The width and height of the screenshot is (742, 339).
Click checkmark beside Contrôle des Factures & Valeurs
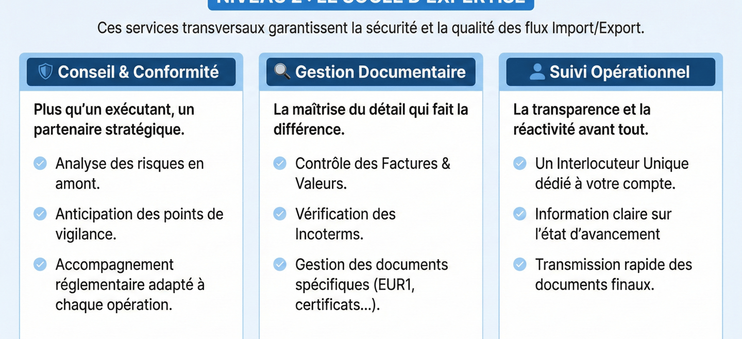coord(280,163)
